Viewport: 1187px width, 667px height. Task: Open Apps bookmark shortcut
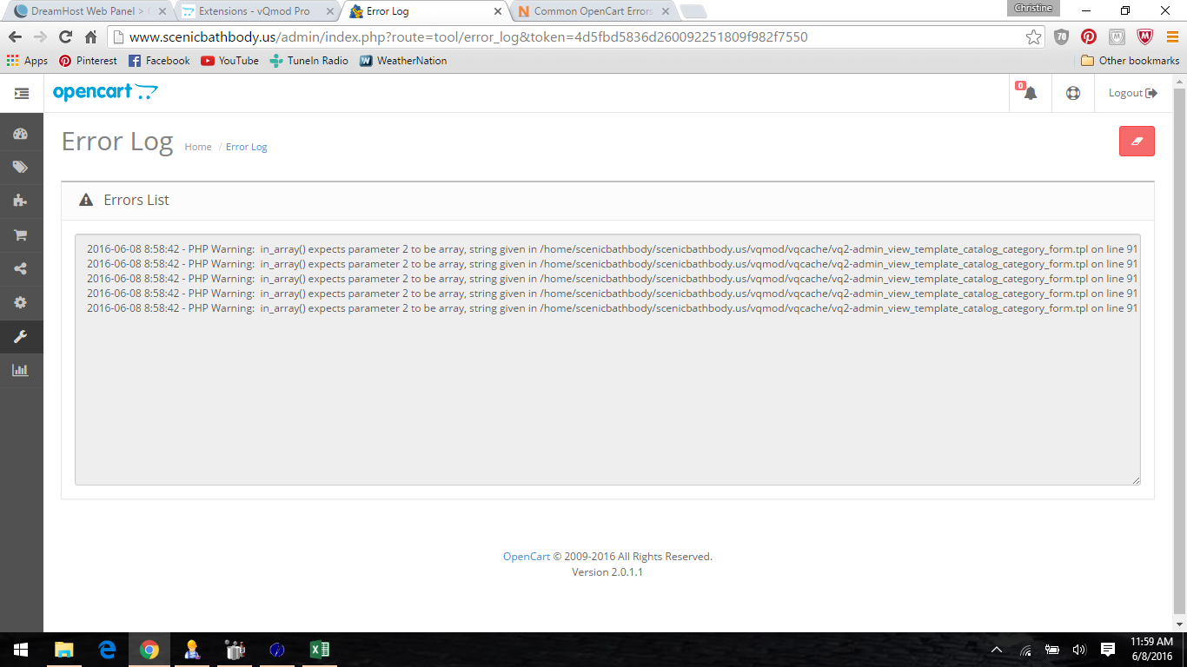click(x=27, y=61)
